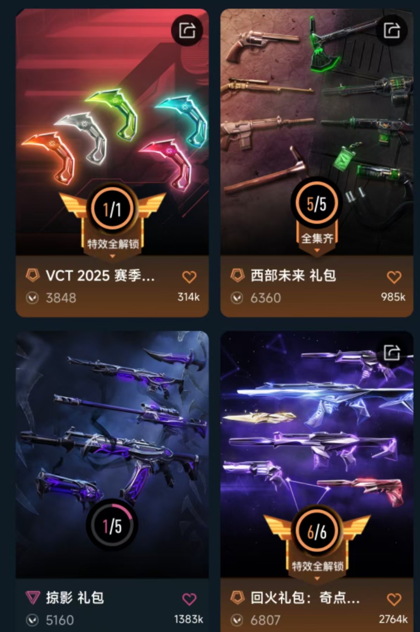Screen dimensions: 420x632
Task: Share the 回火礼包 奇点 card
Action: pyautogui.click(x=392, y=352)
